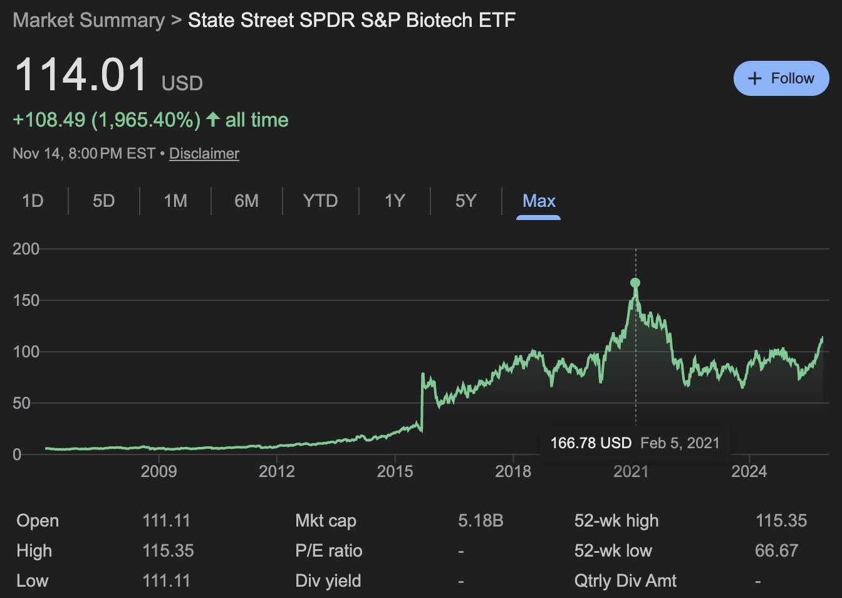842x598 pixels.
Task: Open the Disclaimer link
Action: point(204,154)
